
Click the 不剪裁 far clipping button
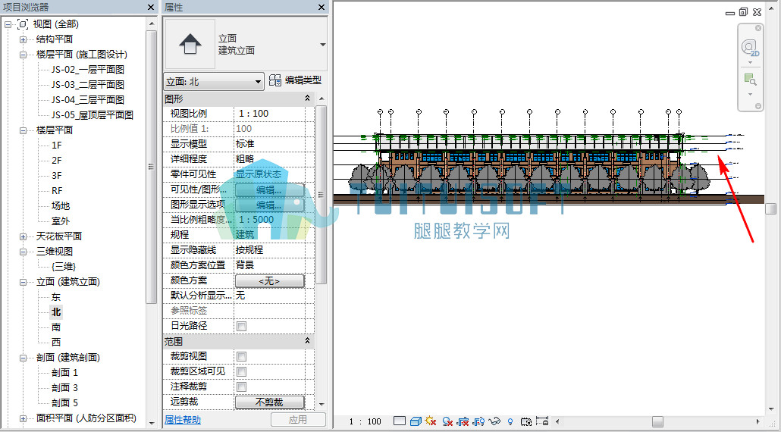269,402
